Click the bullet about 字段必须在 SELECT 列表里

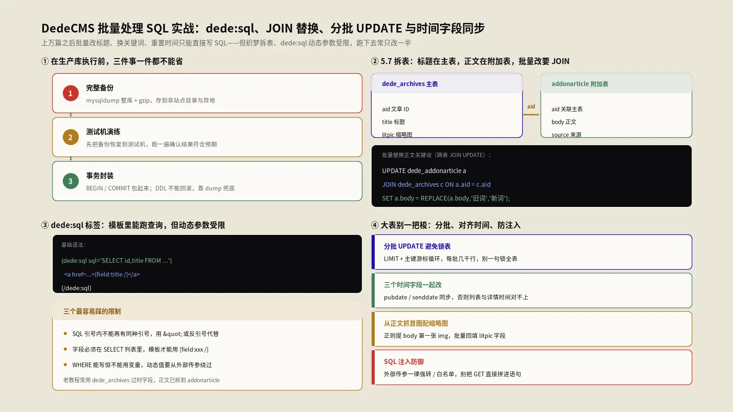coord(140,349)
